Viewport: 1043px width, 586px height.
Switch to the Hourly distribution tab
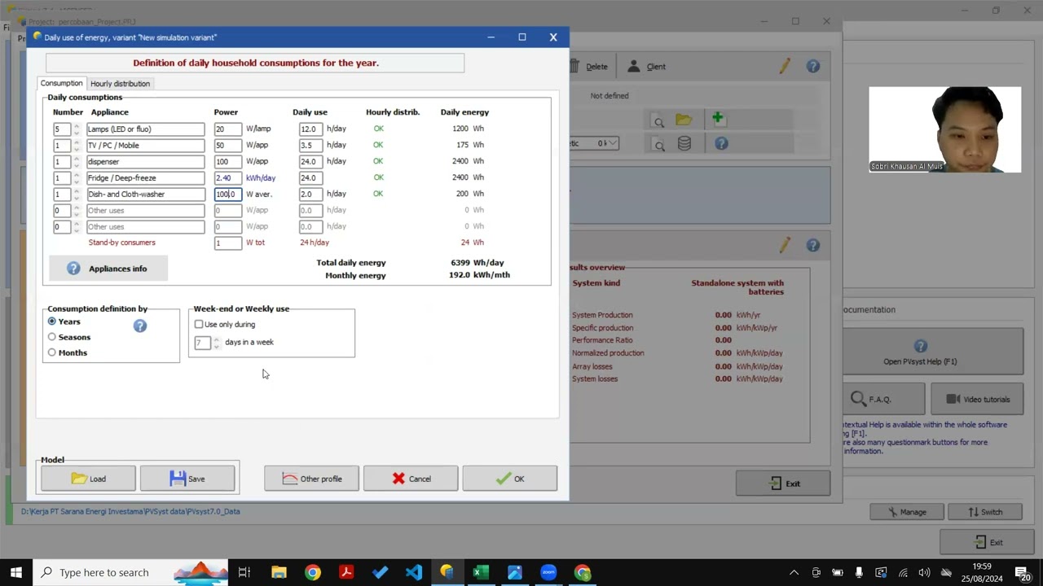(x=120, y=83)
